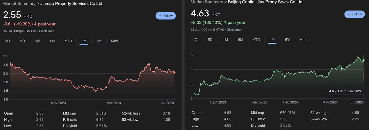This screenshot has width=369, height=130.
Task: Click the +2.32 (100.43%) past year change
Action: pos(218,22)
